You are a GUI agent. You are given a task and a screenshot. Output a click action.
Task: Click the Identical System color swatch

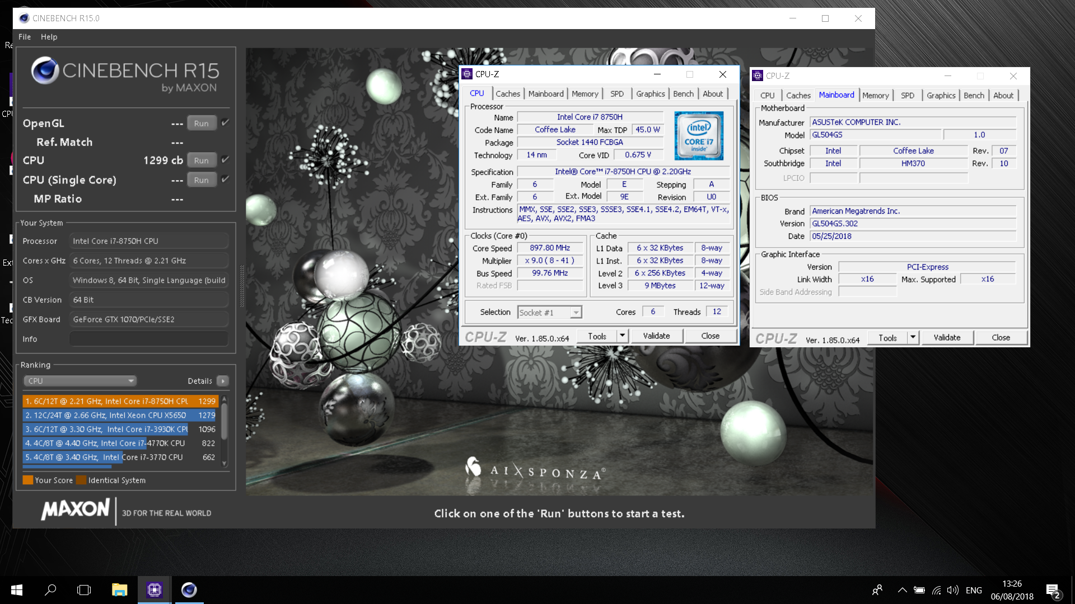point(81,480)
